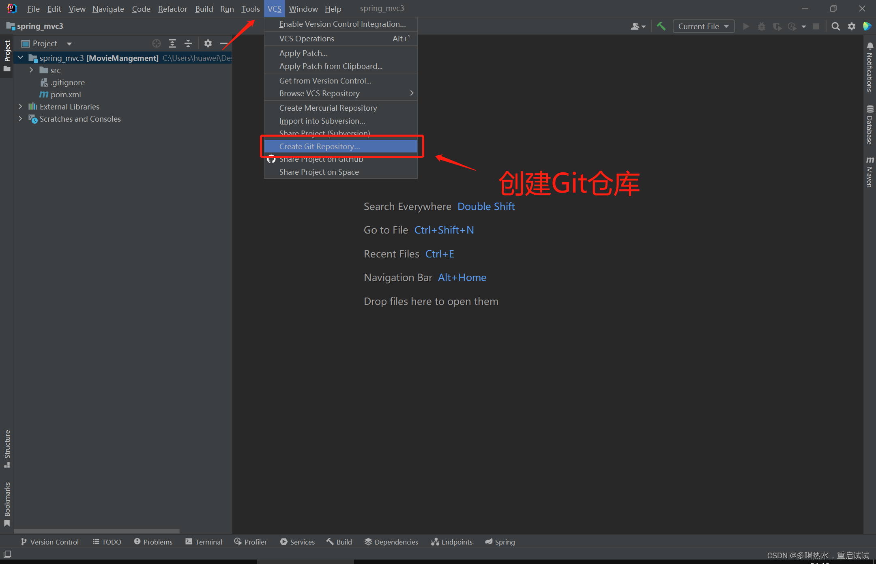Choose Create Git Repository menu item
The width and height of the screenshot is (876, 564).
coord(341,146)
